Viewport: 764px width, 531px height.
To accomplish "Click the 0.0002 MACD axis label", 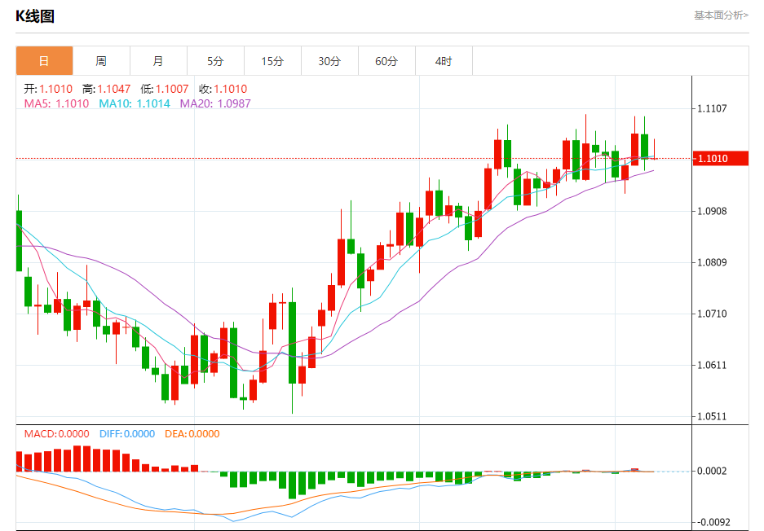I will [x=712, y=471].
